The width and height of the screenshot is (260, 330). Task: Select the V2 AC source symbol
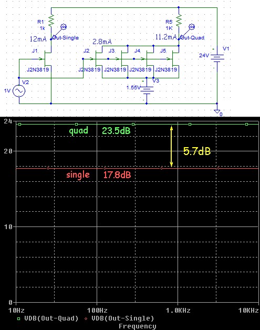point(19,91)
